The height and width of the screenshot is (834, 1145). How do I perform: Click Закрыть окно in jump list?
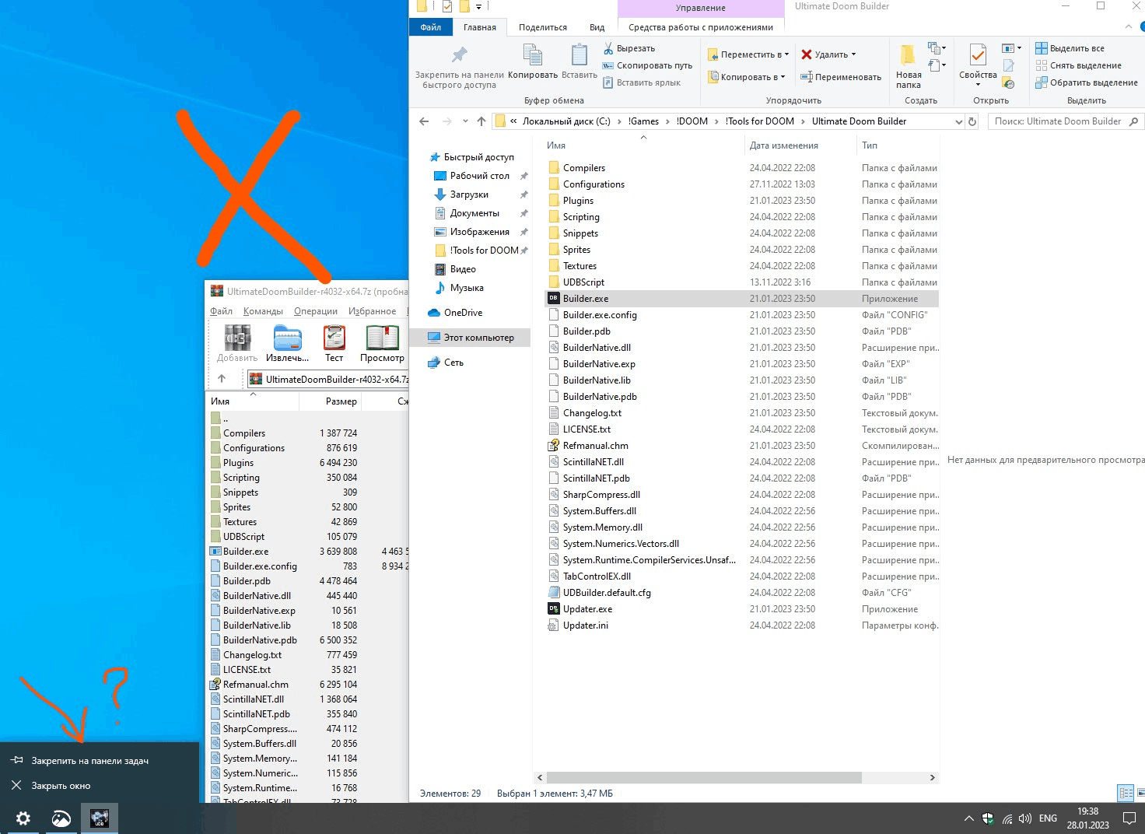point(61,786)
